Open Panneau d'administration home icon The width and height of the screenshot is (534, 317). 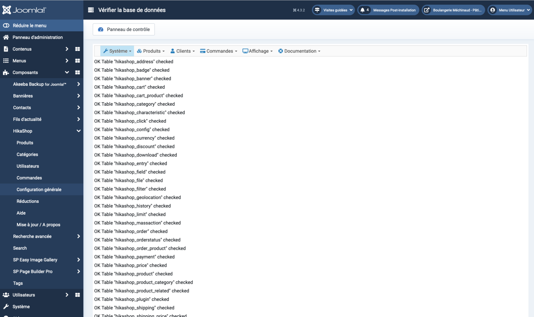6,37
